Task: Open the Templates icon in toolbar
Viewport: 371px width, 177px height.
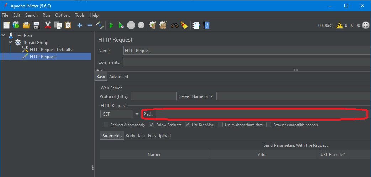Action: tap(16, 25)
